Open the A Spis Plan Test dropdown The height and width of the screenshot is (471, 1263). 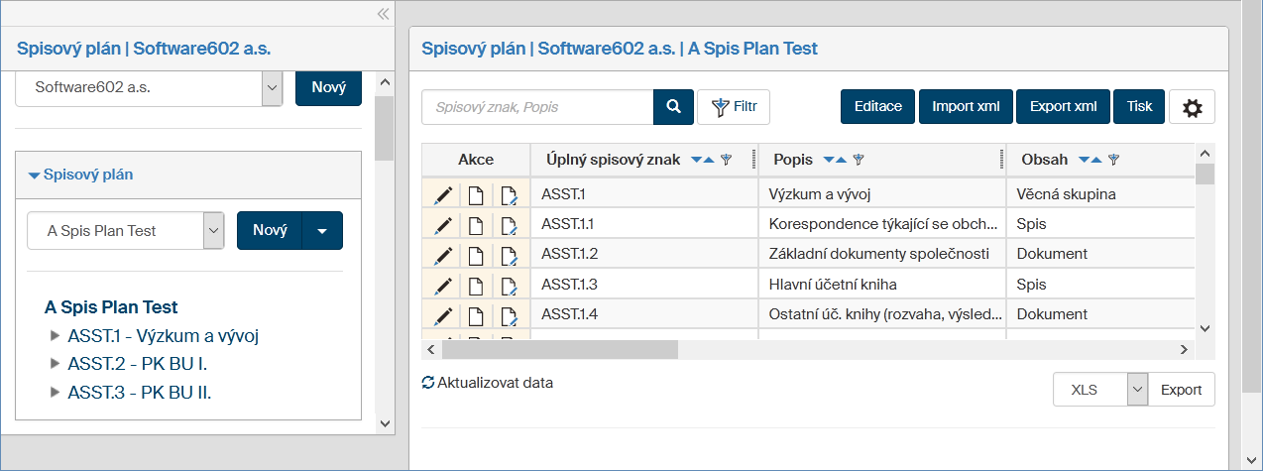pyautogui.click(x=213, y=231)
